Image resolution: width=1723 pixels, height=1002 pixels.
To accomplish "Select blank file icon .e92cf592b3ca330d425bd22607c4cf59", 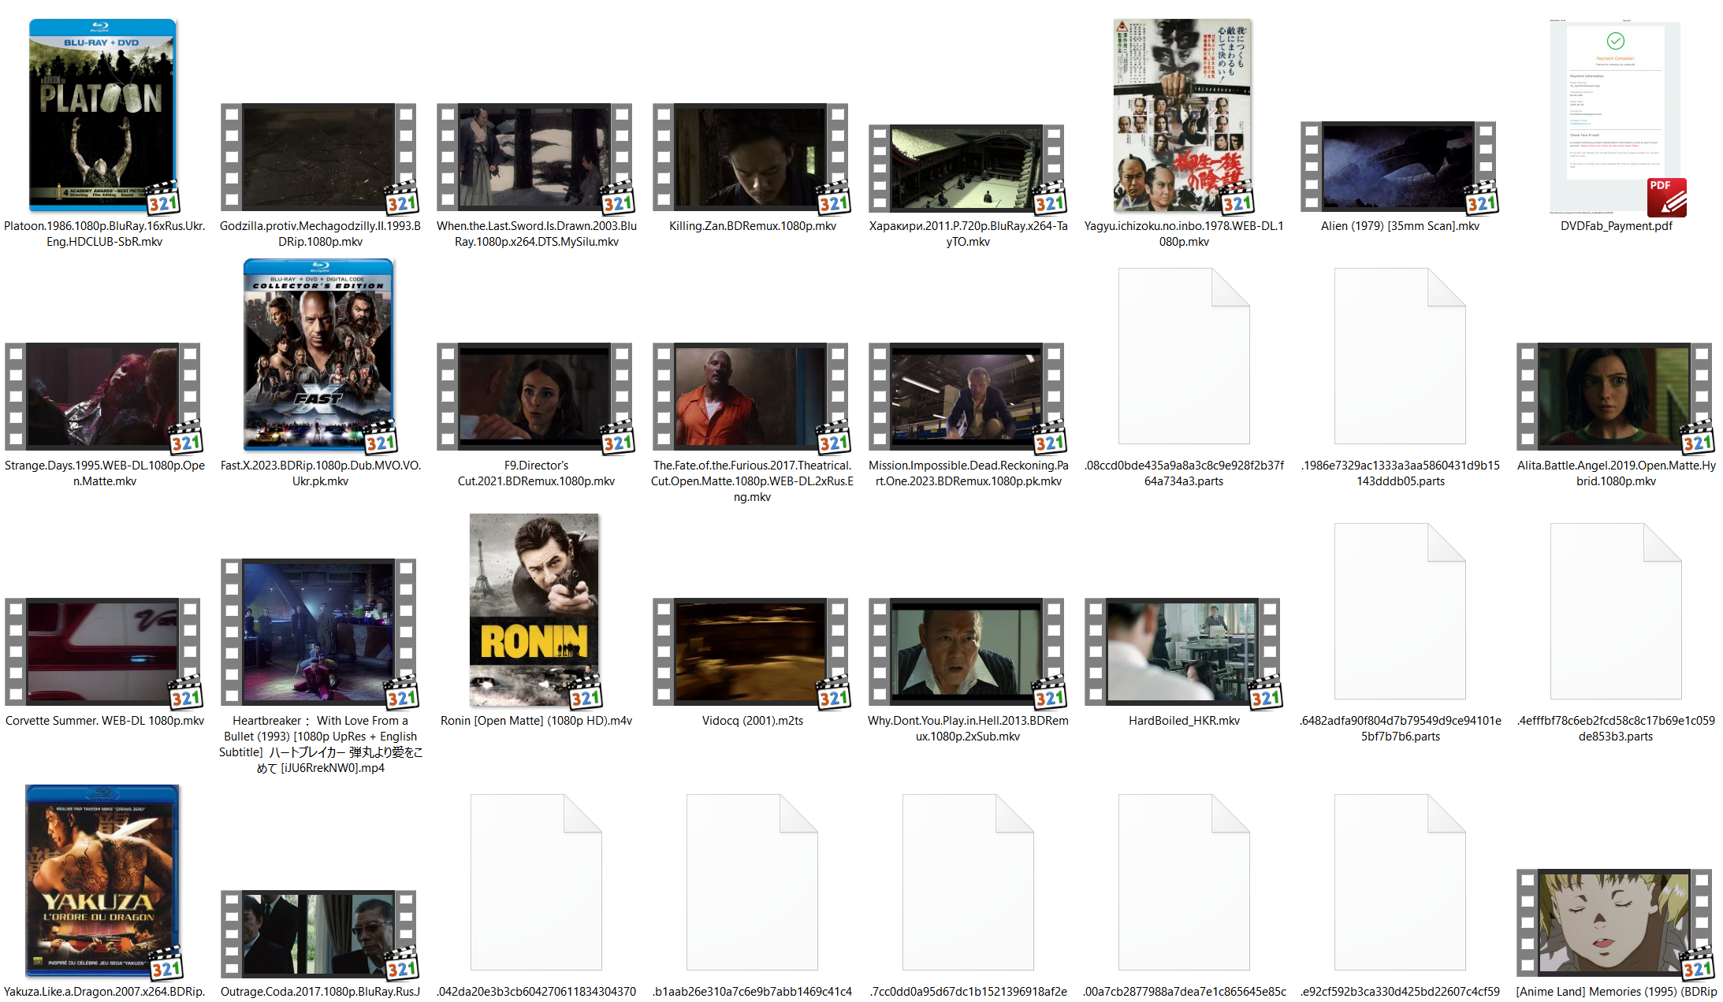I will [x=1400, y=882].
